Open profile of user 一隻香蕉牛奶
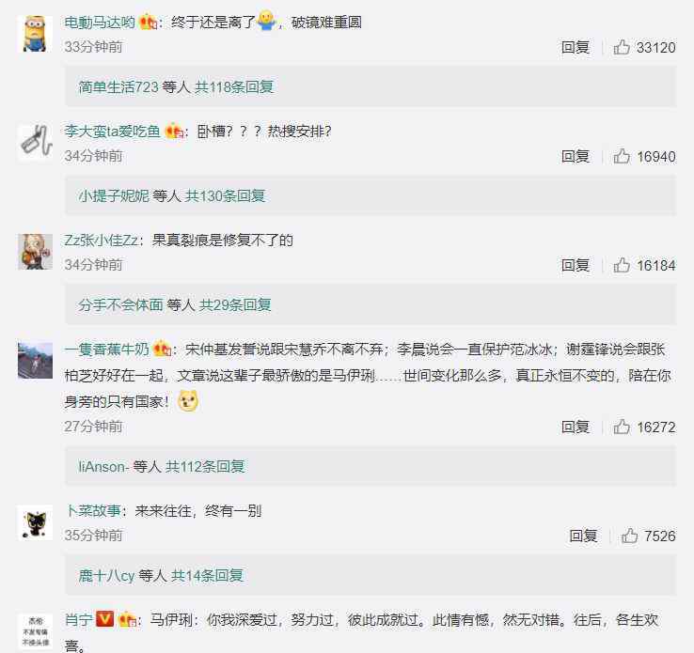The height and width of the screenshot is (653, 694). 106,350
